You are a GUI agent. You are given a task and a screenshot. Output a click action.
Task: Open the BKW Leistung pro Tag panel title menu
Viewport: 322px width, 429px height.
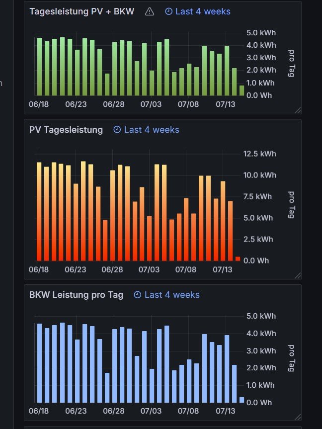coord(76,295)
